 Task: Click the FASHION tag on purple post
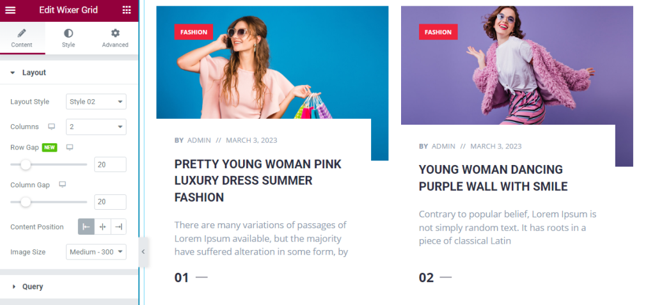pos(438,32)
